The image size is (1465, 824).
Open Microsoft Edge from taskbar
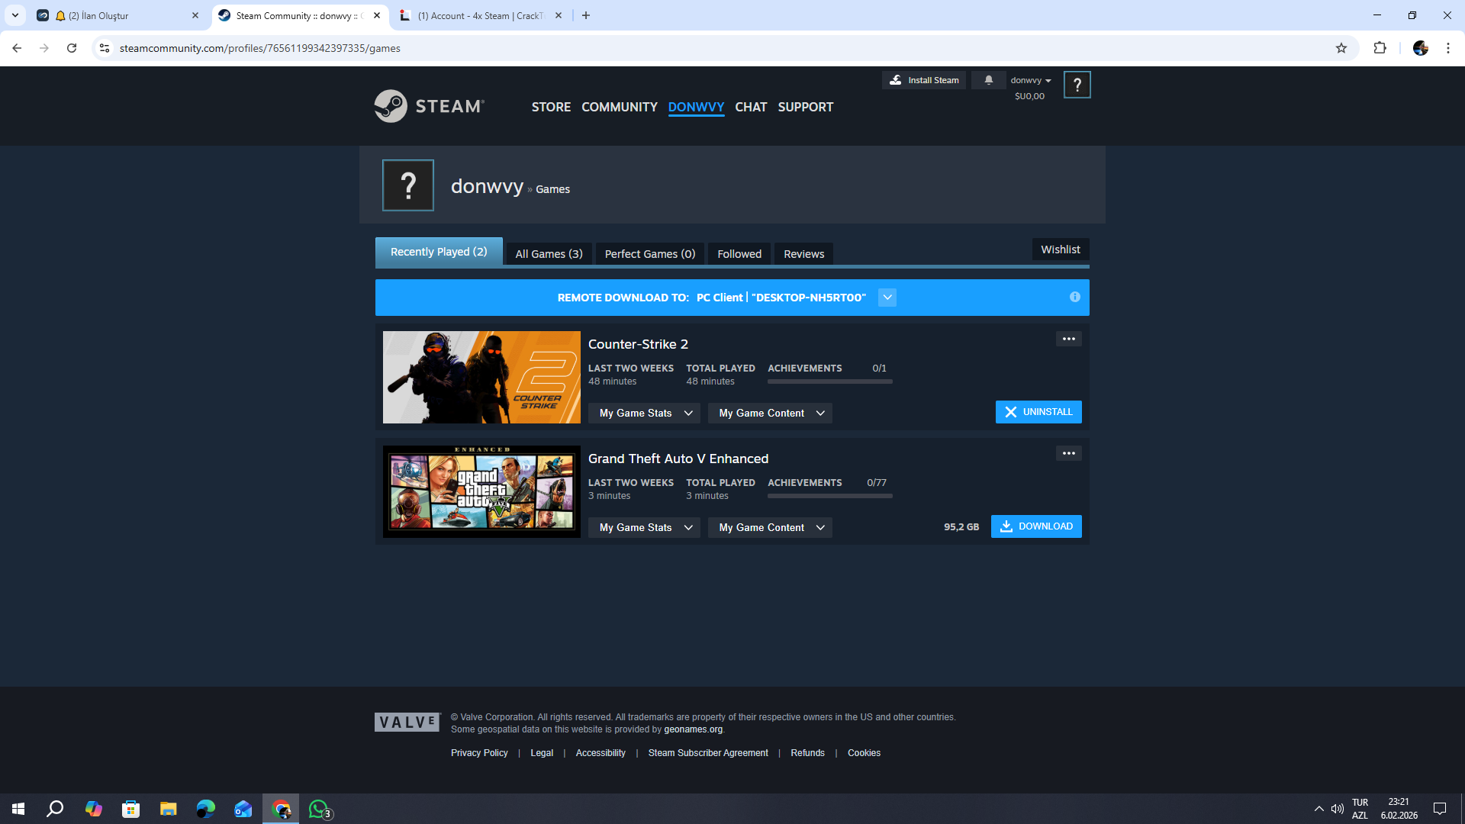click(205, 809)
